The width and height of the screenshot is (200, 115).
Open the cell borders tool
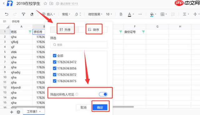click(x=162, y=14)
